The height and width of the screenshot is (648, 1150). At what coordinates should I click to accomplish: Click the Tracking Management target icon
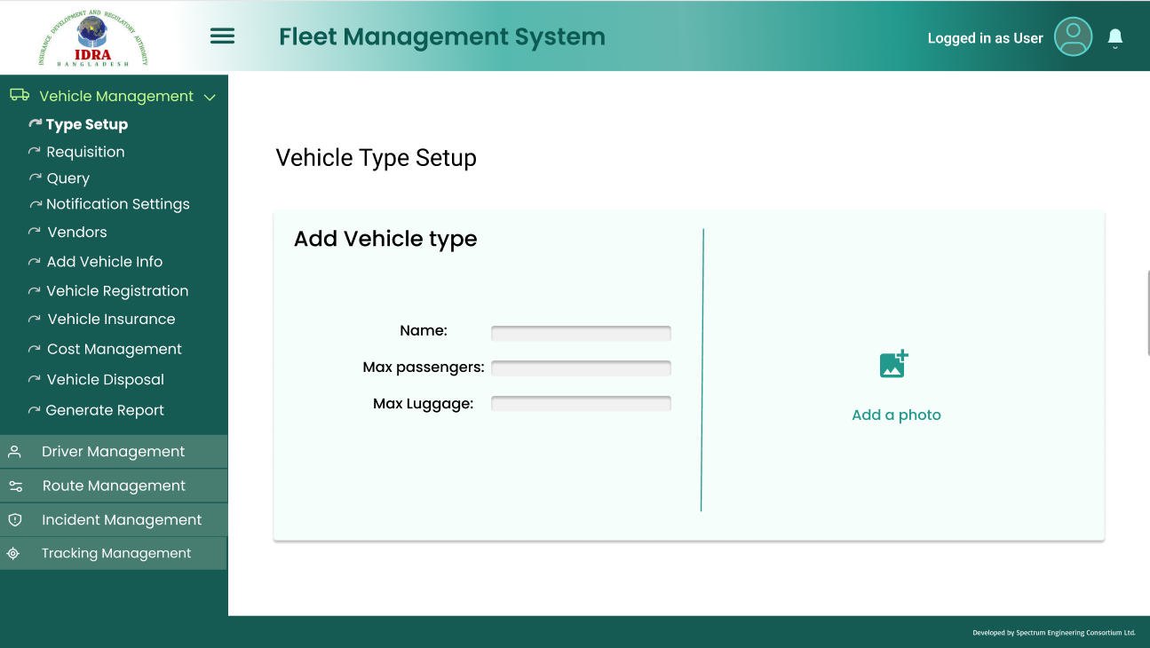click(x=13, y=553)
